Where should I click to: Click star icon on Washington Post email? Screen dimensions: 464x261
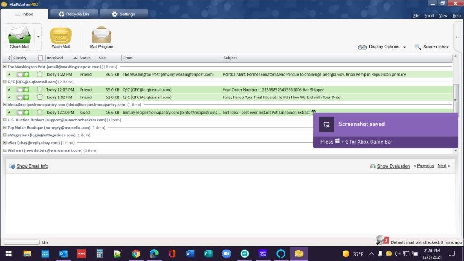[9, 75]
